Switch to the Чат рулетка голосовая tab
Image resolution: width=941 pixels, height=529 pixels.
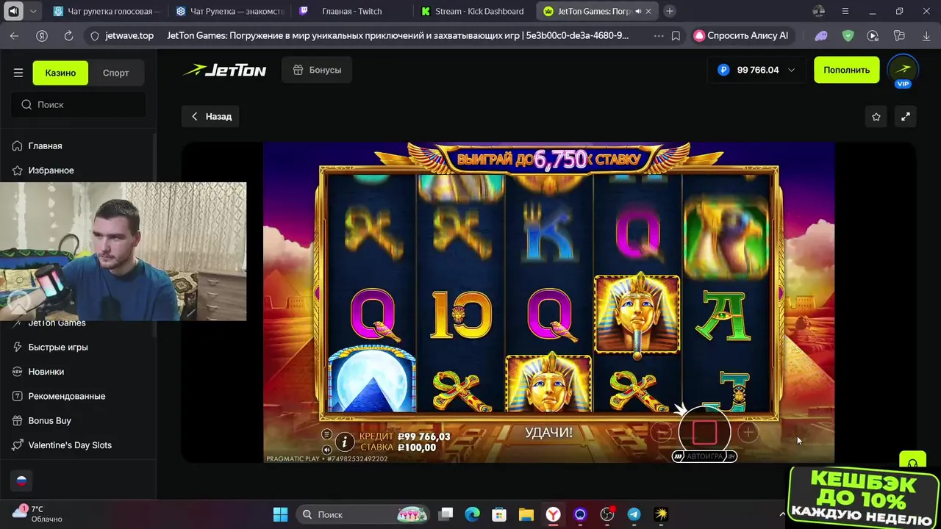pyautogui.click(x=107, y=11)
